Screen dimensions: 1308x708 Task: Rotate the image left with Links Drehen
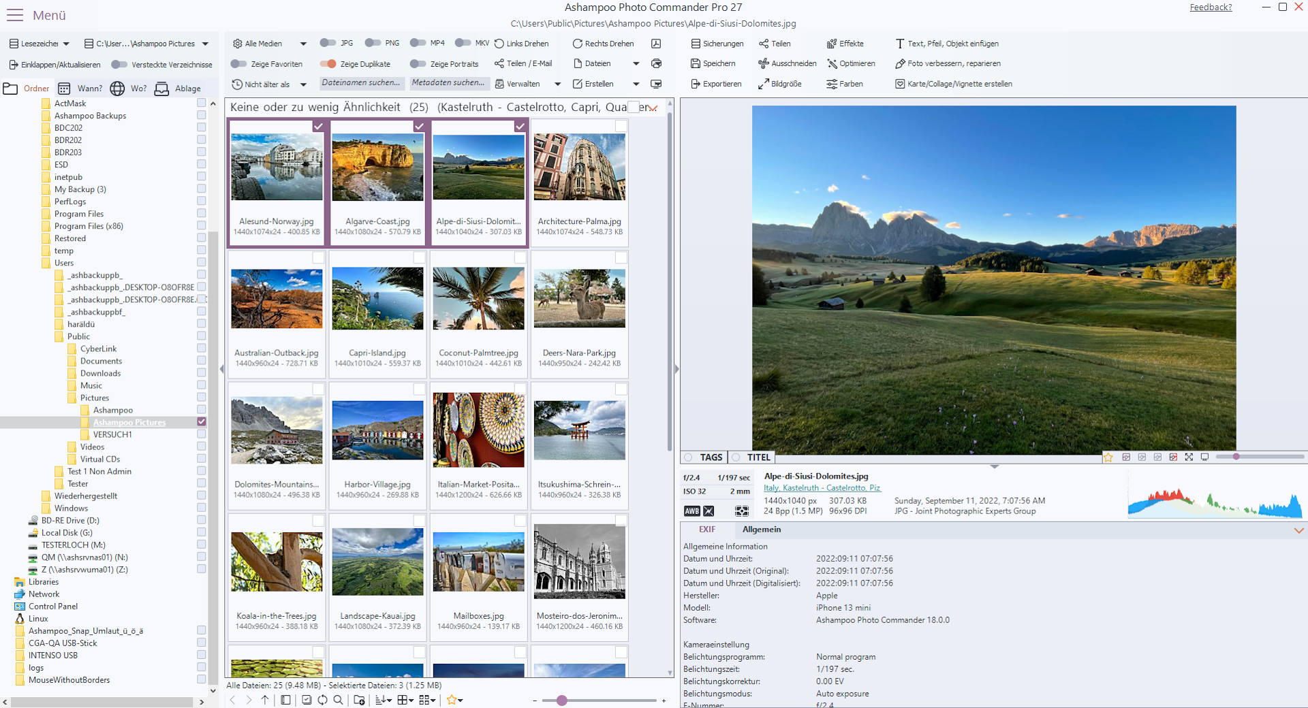521,44
